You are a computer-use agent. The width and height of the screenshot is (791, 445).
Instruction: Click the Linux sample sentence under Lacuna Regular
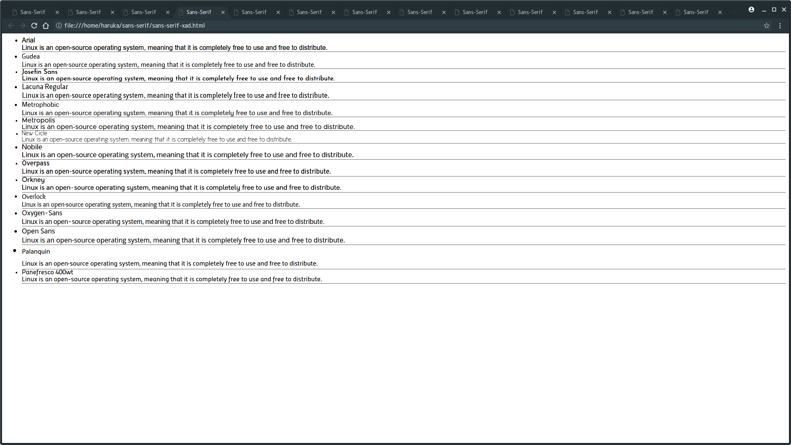point(176,96)
